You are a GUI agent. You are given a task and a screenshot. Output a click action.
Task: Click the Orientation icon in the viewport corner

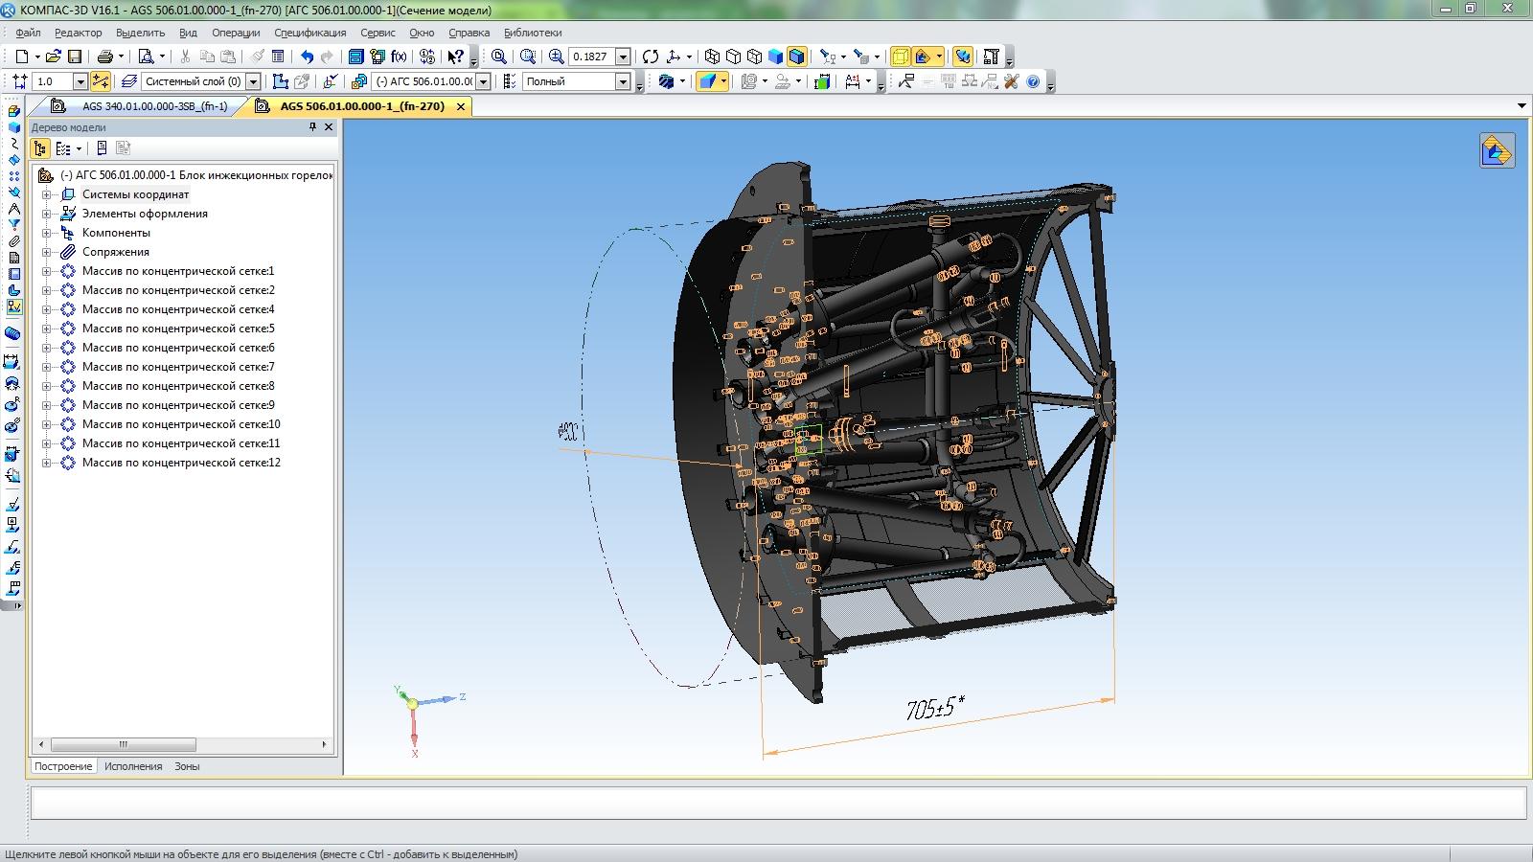pos(1497,150)
